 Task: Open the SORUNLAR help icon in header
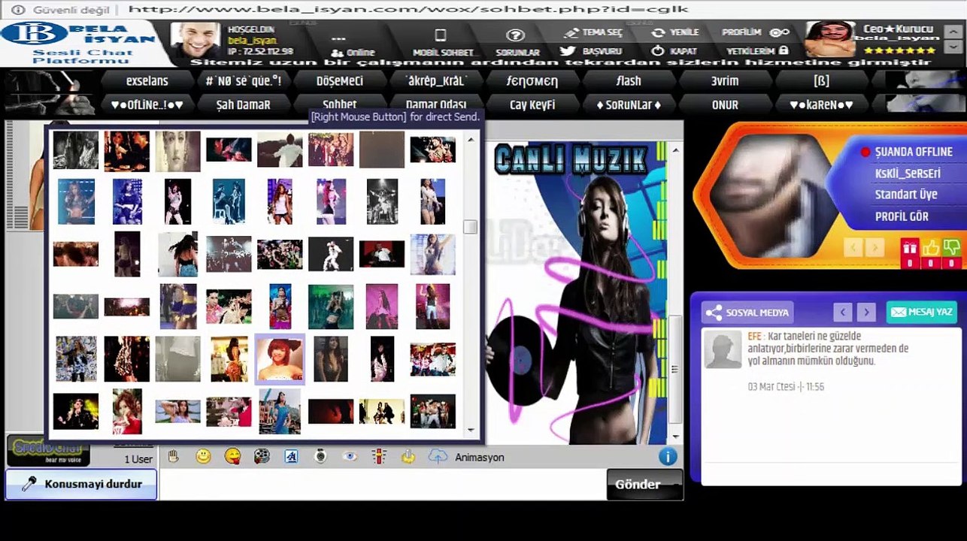pos(516,41)
